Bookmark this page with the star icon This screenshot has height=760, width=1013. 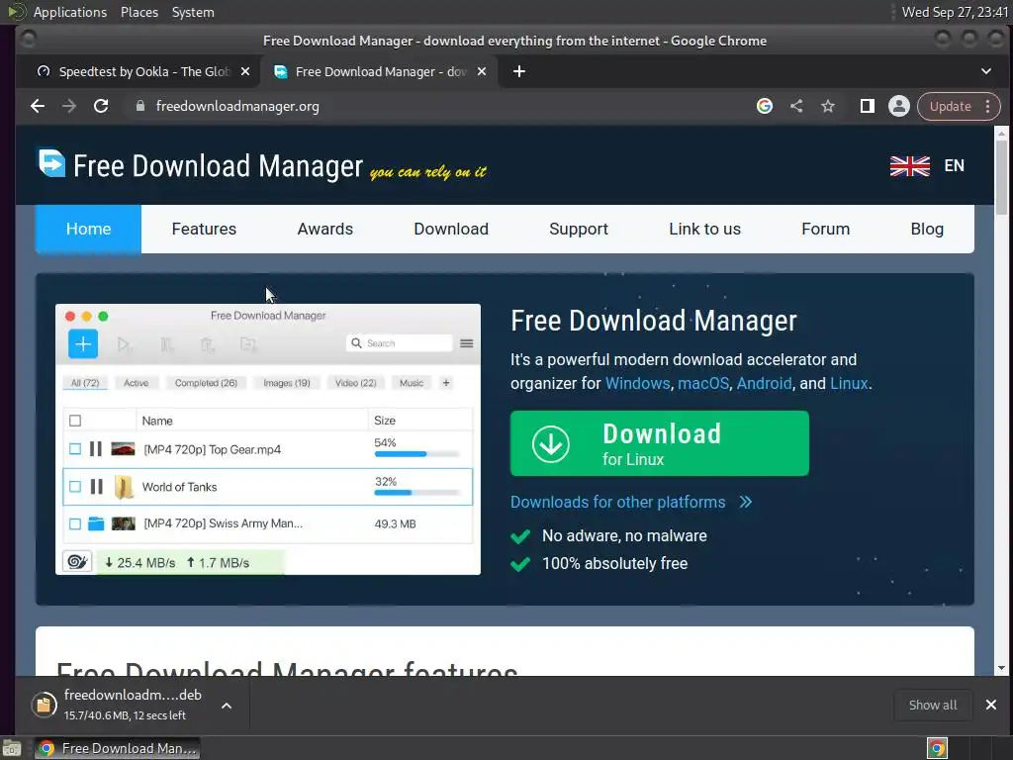pos(828,106)
